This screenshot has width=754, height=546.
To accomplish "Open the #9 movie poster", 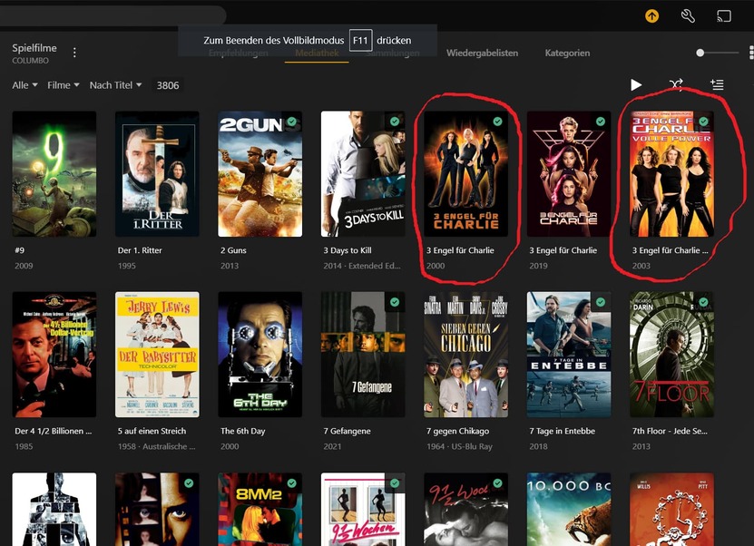I will pyautogui.click(x=54, y=174).
